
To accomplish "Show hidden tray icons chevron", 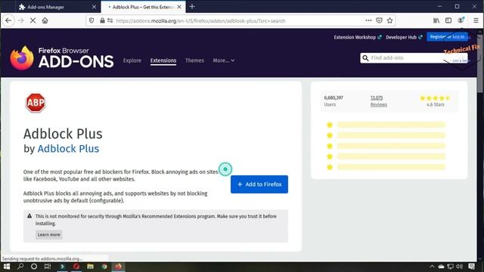I will pyautogui.click(x=432, y=267).
